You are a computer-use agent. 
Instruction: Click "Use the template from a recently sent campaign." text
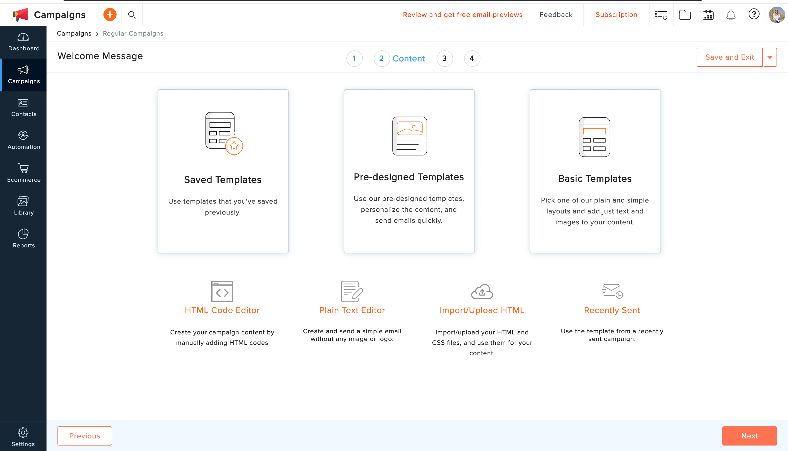click(612, 335)
